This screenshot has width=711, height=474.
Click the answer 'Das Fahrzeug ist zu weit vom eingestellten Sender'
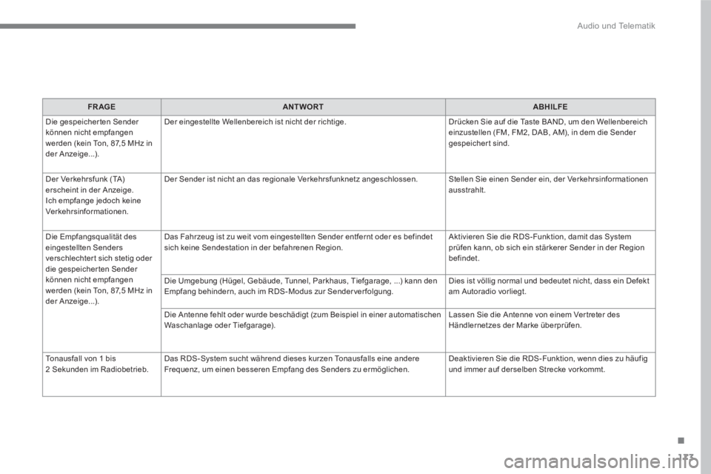(x=303, y=253)
